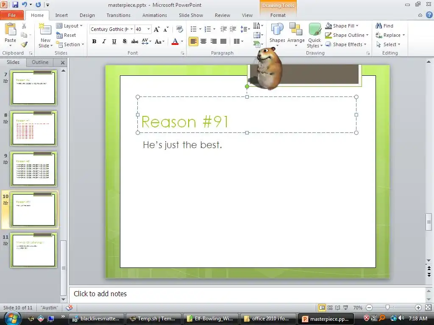This screenshot has width=434, height=325.
Task: Open PowerPoint Help question mark
Action: (x=429, y=15)
